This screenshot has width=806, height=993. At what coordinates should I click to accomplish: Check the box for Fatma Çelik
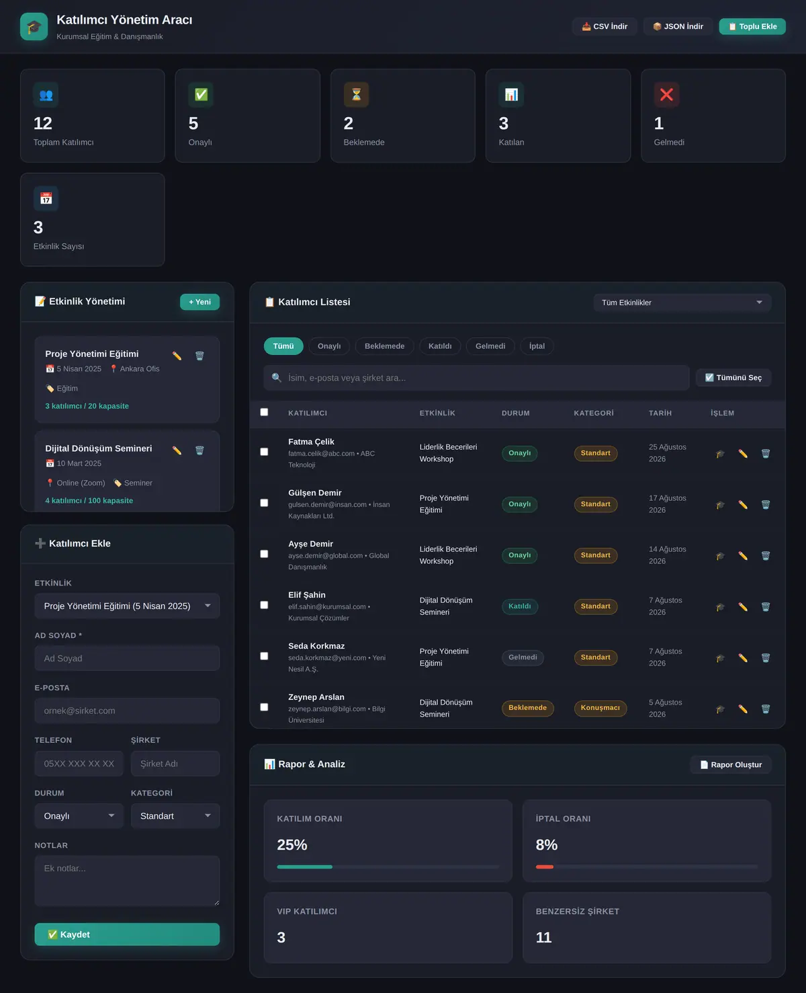[264, 452]
